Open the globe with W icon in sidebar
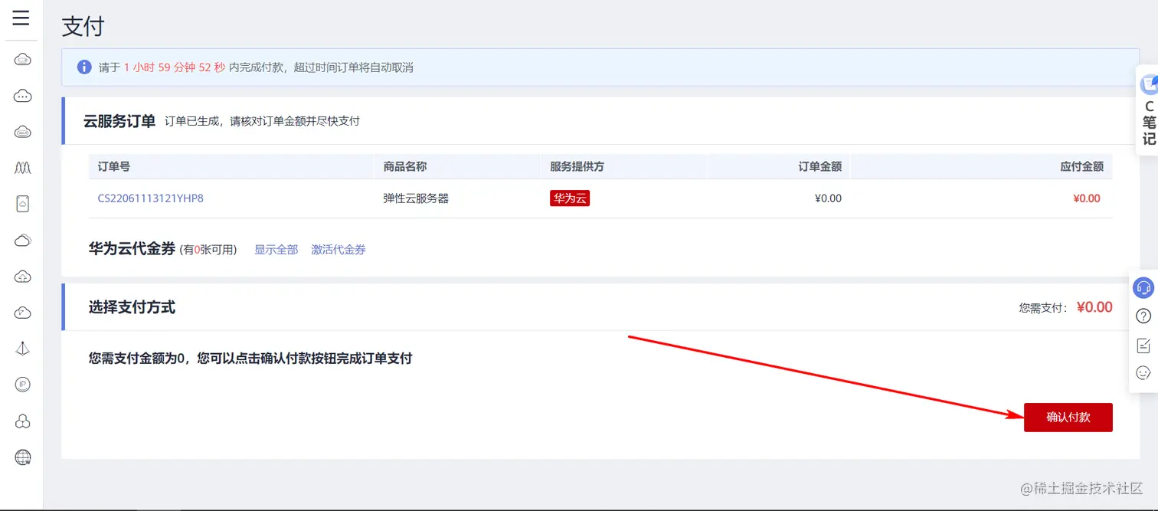The image size is (1158, 511). click(x=23, y=457)
